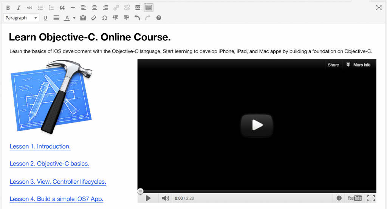Viewport: 387px width, 209px height.
Task: Apply the text color
Action: pyautogui.click(x=67, y=18)
